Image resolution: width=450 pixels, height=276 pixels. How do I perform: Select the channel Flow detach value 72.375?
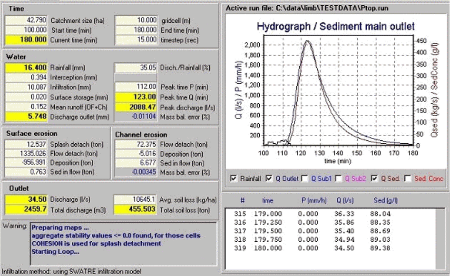(x=136, y=144)
